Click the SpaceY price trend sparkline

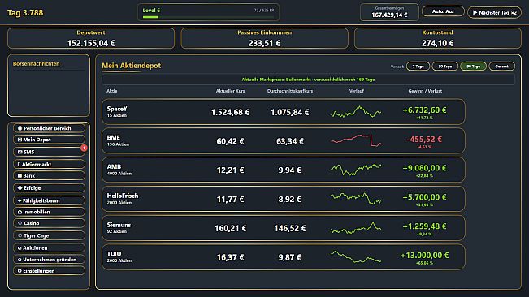(356, 112)
